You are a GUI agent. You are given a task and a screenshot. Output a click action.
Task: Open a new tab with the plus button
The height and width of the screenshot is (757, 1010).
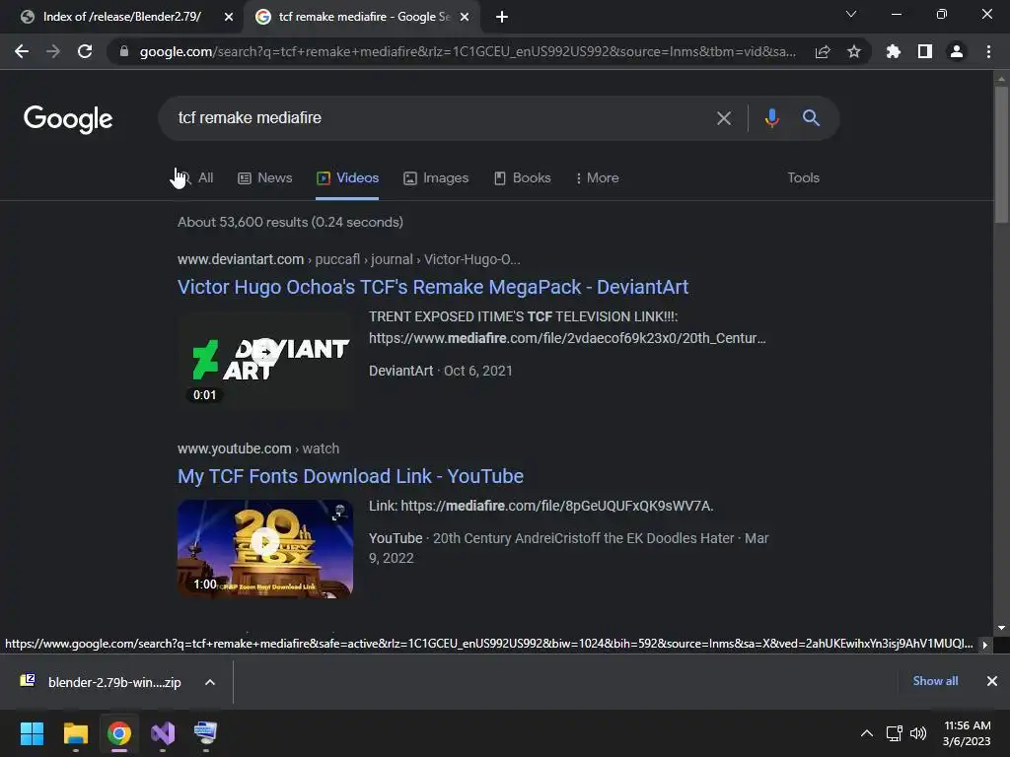pyautogui.click(x=502, y=18)
